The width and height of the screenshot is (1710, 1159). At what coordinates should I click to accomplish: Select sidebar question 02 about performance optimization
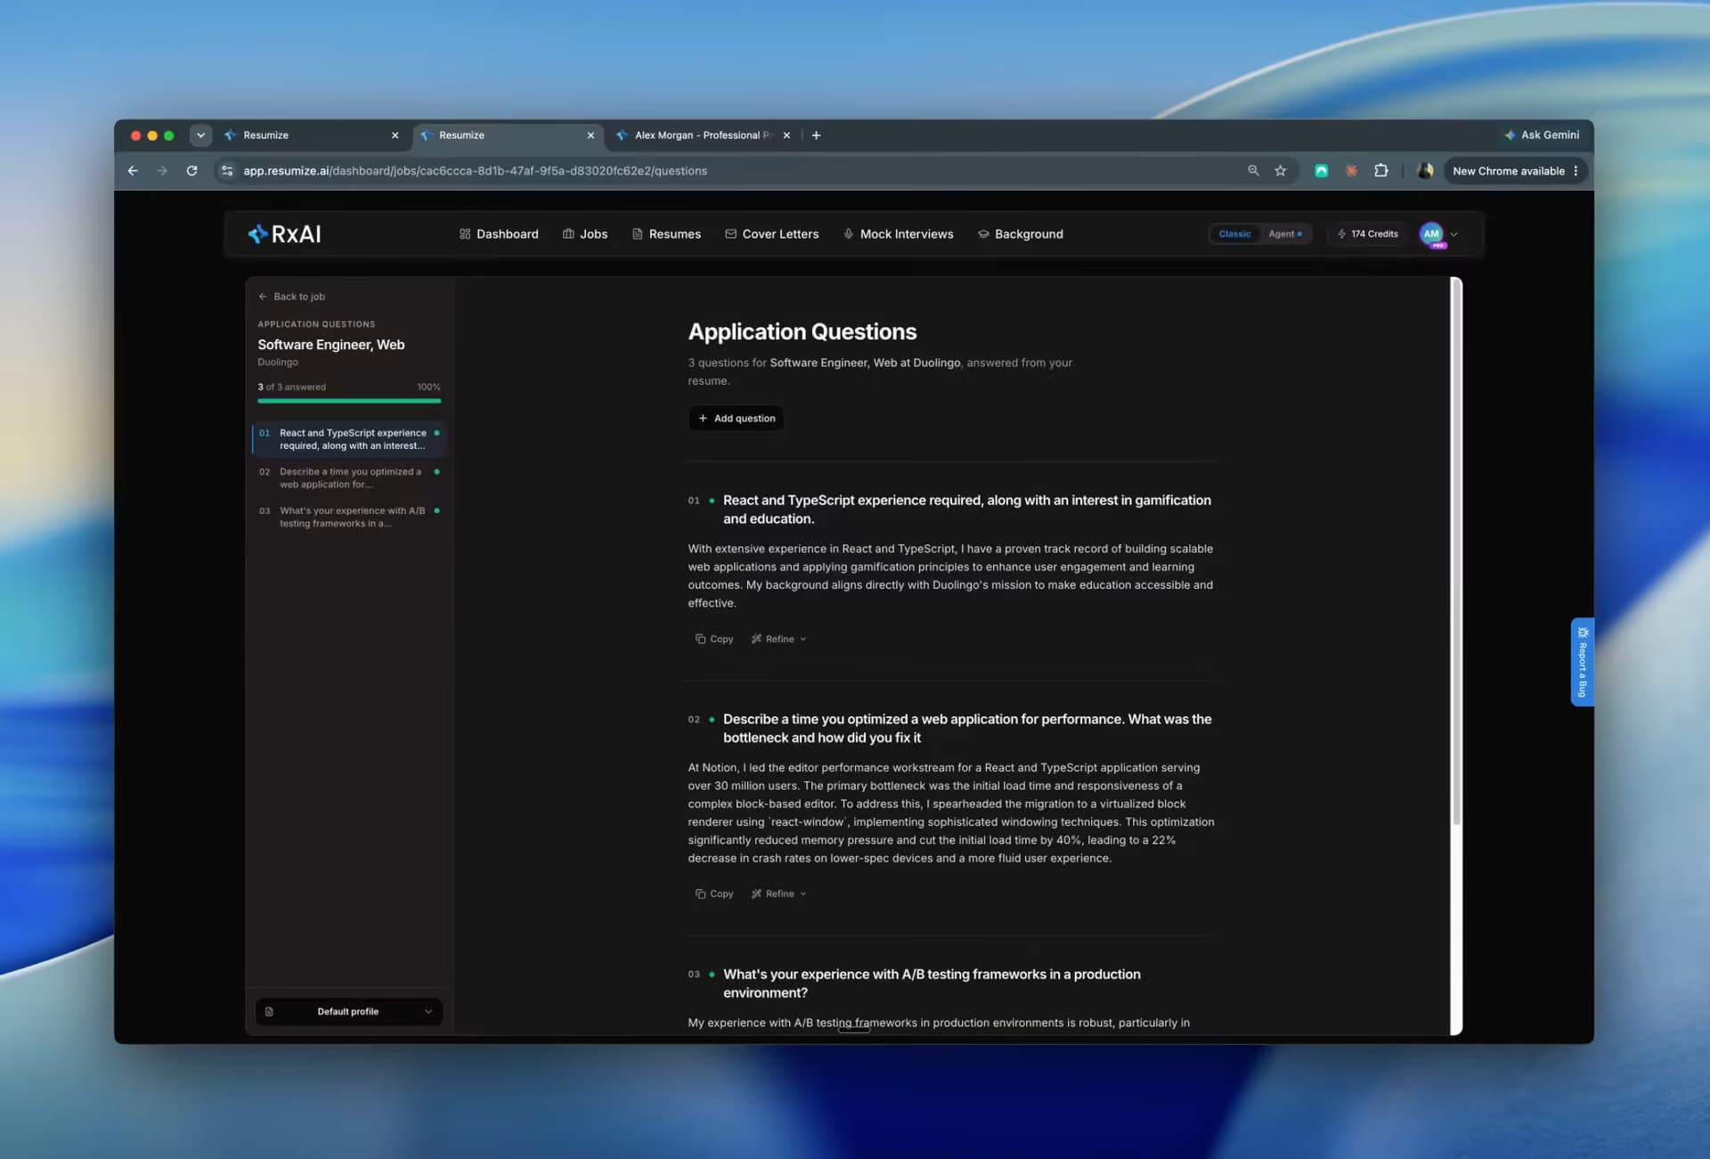click(x=348, y=478)
